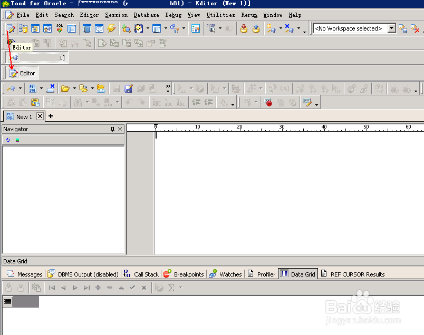Select the Data Grid tab
The image size is (424, 335).
[x=298, y=274]
